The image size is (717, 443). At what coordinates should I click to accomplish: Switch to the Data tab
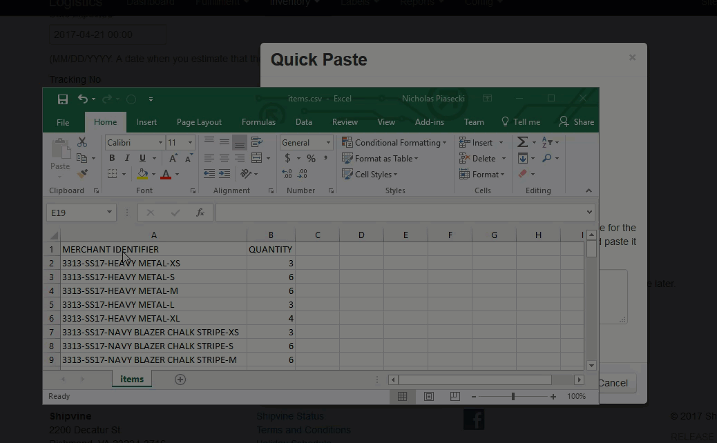click(304, 122)
